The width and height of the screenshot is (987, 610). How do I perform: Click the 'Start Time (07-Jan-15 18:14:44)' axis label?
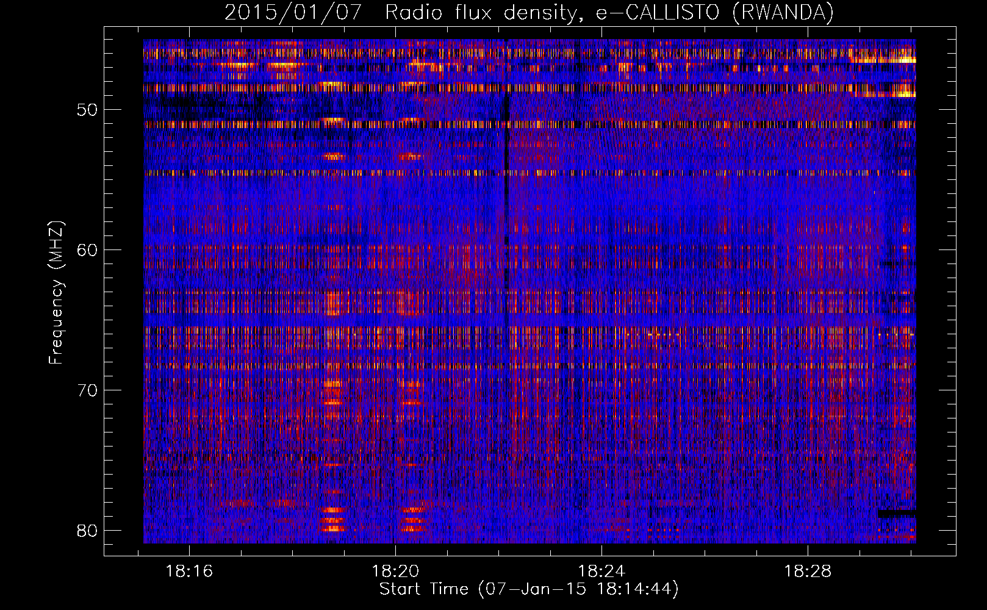tap(529, 589)
